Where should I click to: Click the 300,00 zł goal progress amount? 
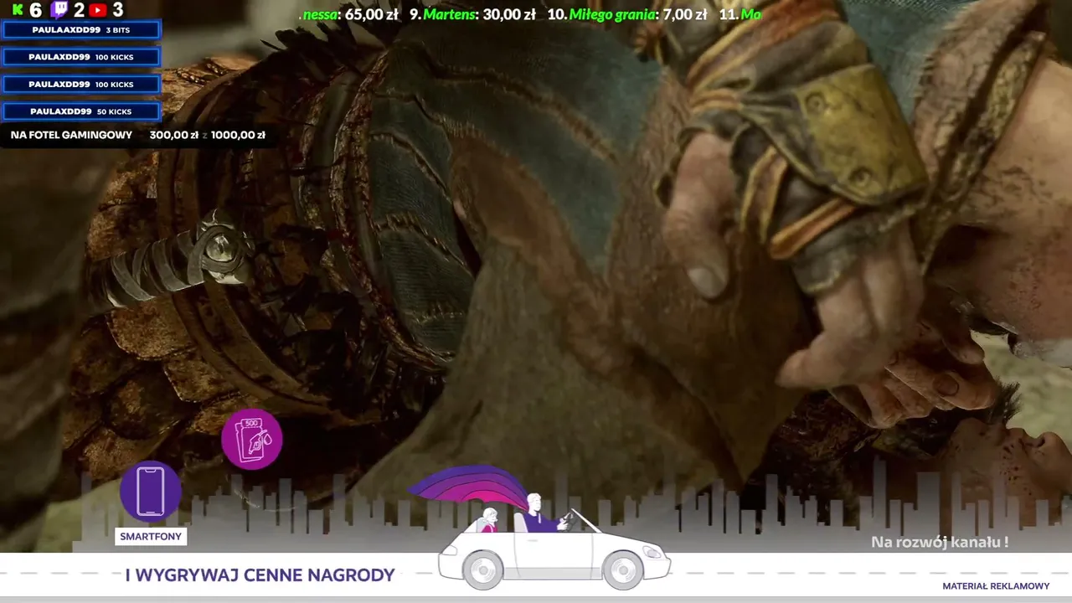[x=173, y=135]
